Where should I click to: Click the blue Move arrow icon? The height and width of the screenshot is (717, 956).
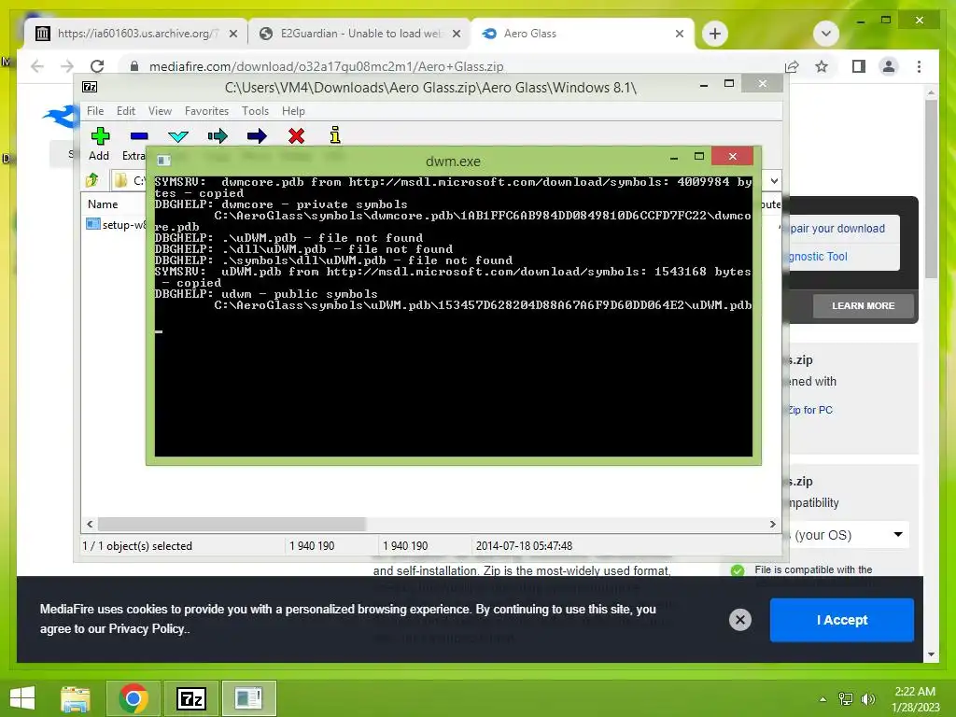tap(257, 136)
